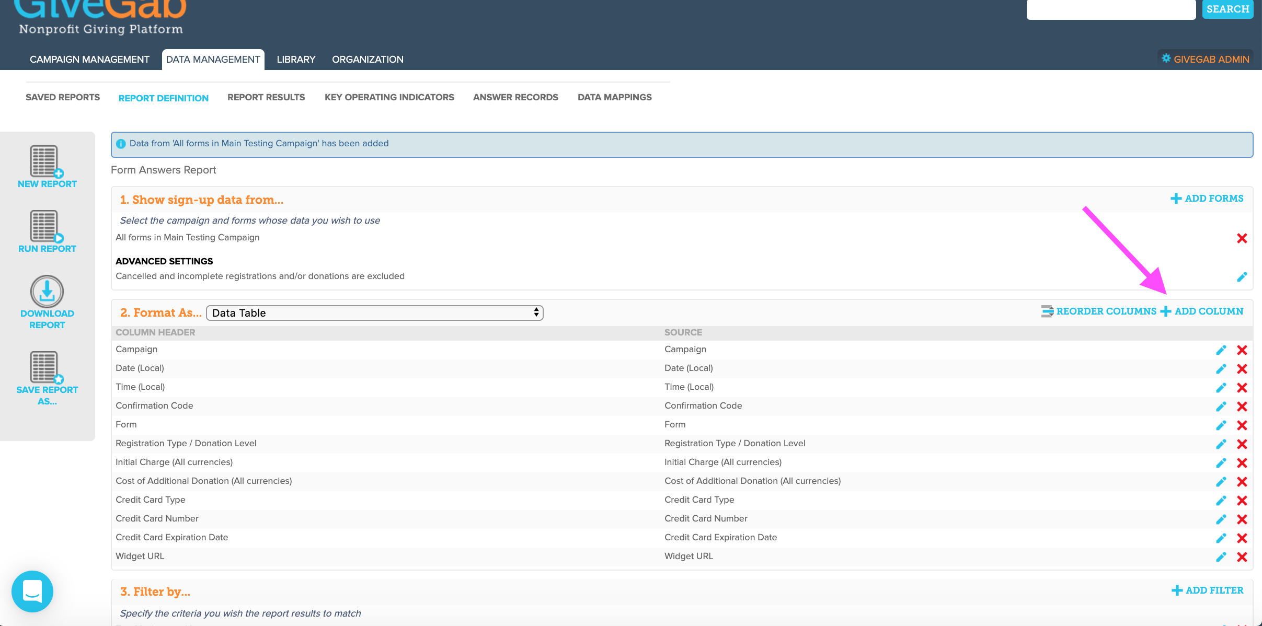Edit the Campaign column
This screenshot has height=626, width=1262.
coord(1221,350)
